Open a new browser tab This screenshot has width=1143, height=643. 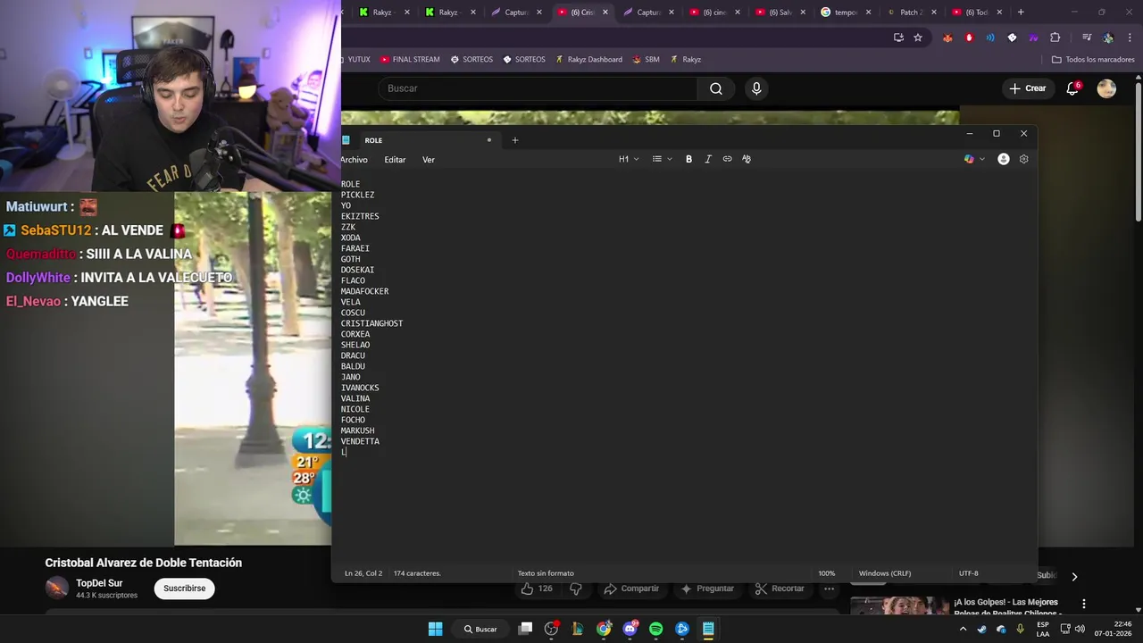1021,13
